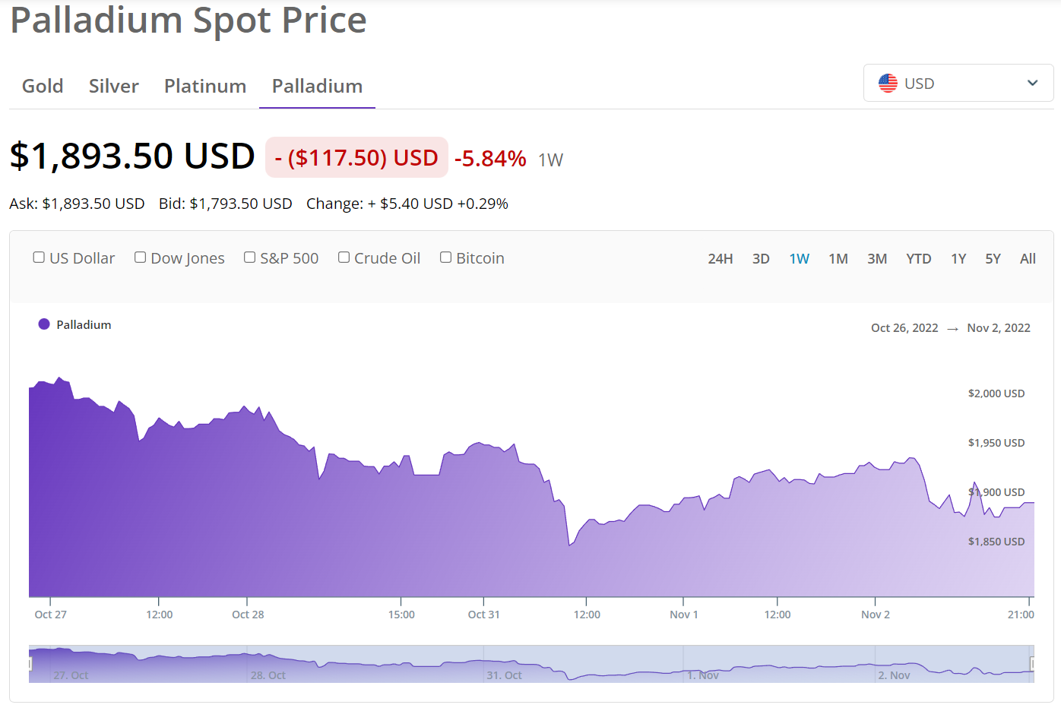Switch to the Gold tab
1061x711 pixels.
pyautogui.click(x=43, y=86)
